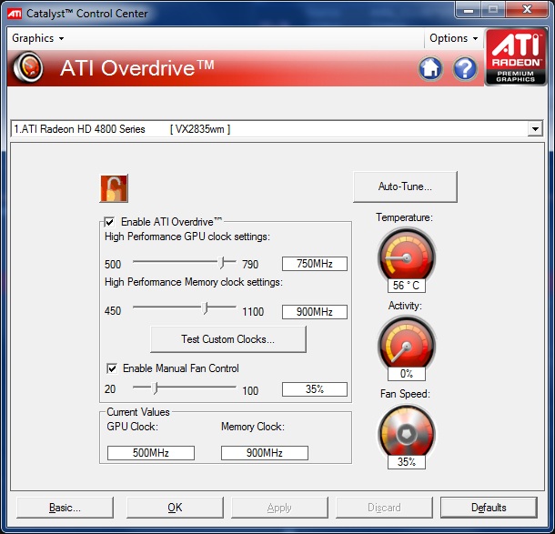Click the GPU clock slider handle

coord(222,263)
